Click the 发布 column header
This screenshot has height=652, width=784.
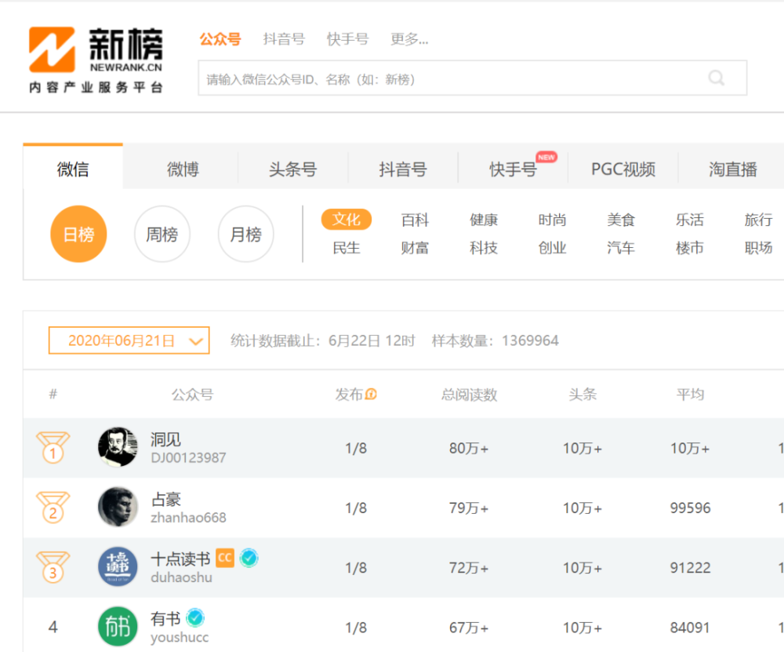tap(349, 395)
